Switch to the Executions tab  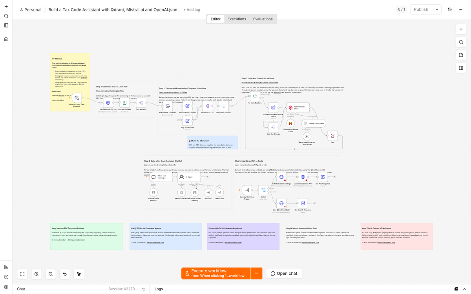tap(237, 19)
